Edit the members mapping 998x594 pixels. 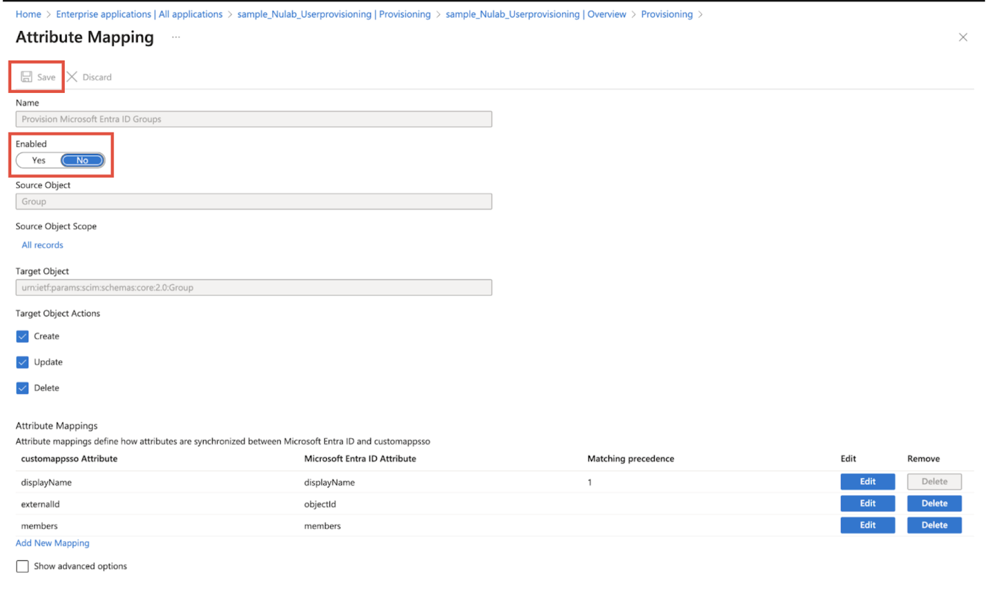(x=868, y=525)
